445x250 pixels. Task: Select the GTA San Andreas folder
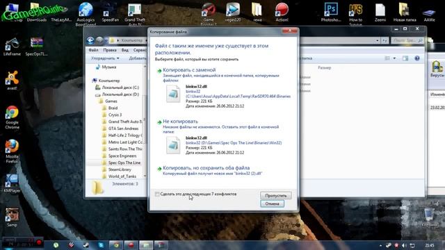(123, 128)
